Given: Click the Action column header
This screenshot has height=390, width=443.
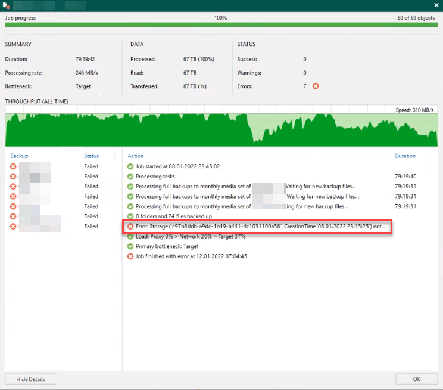Looking at the screenshot, I should pyautogui.click(x=136, y=156).
